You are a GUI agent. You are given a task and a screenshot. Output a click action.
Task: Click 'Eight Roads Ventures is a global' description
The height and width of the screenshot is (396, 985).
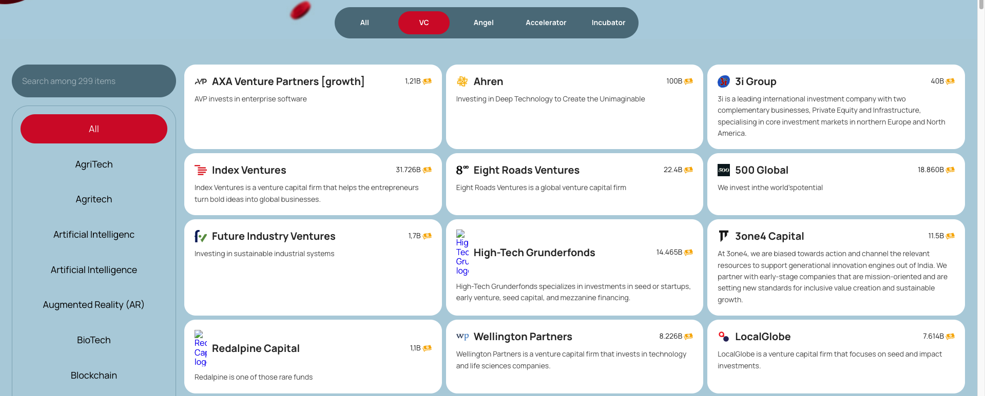541,187
